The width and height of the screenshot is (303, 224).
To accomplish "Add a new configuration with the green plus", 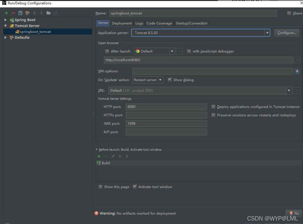I will click(6, 13).
